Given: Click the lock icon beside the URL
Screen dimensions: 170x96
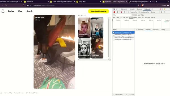Looking at the screenshot, I should 28,5.
